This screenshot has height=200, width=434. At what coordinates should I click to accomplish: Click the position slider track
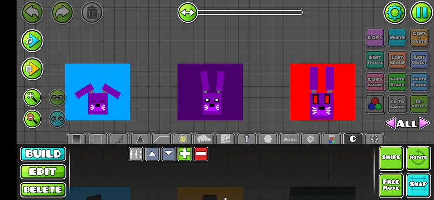[250, 13]
